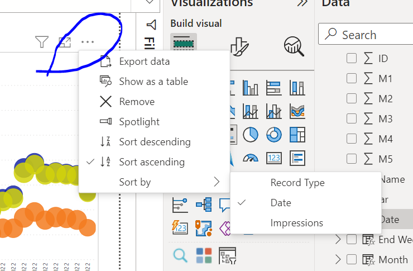Screen dimensions: 413x271
Task: Select the card visual with 123
Action: tap(274, 158)
